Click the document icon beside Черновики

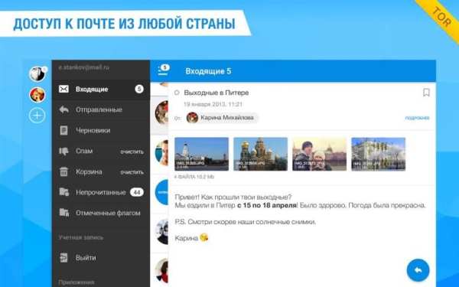(x=63, y=130)
